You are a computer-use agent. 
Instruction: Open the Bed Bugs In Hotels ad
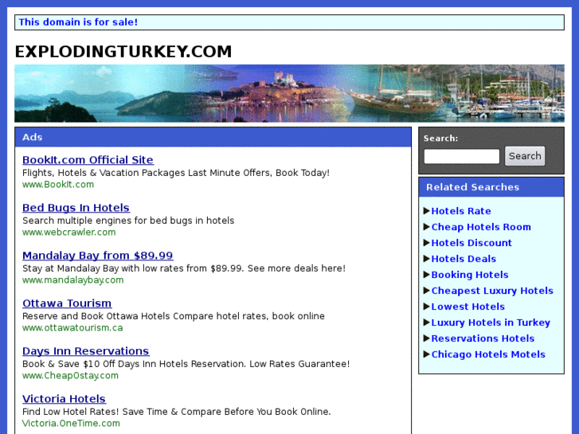pyautogui.click(x=76, y=208)
